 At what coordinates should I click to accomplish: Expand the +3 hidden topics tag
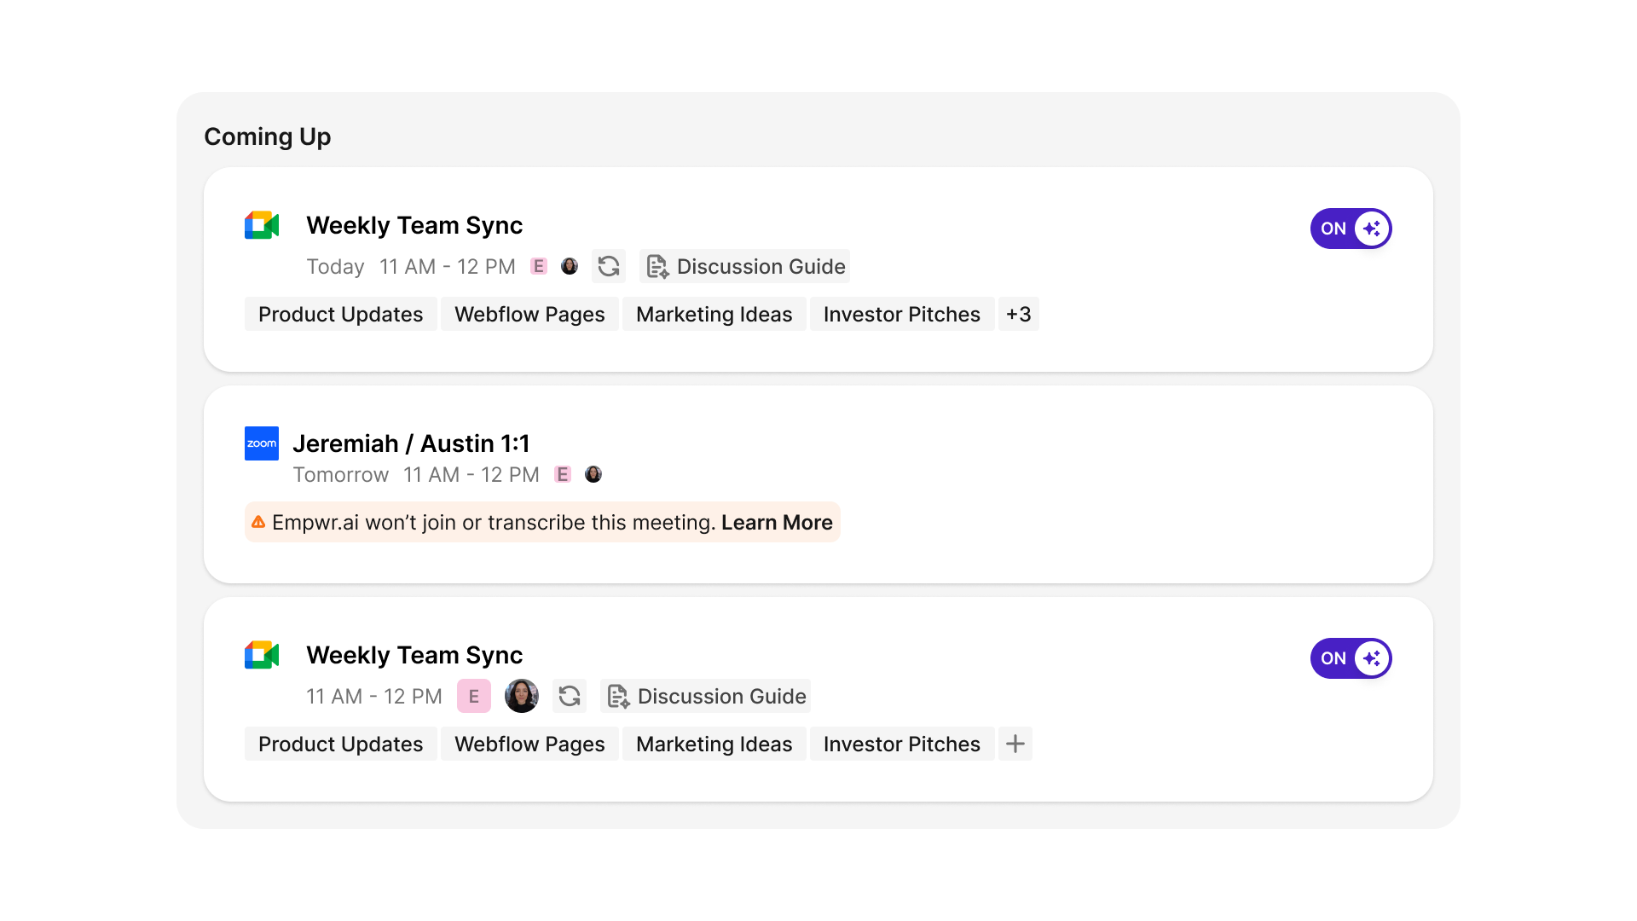click(1019, 314)
